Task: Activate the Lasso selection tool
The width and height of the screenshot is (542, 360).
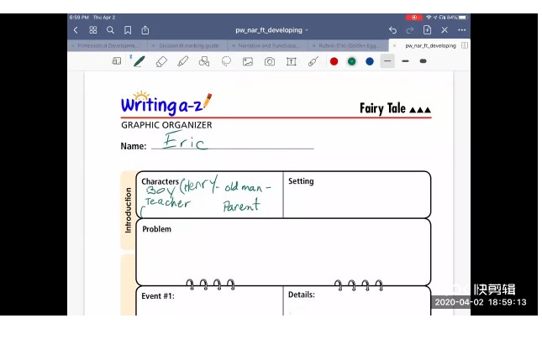Action: (x=226, y=61)
